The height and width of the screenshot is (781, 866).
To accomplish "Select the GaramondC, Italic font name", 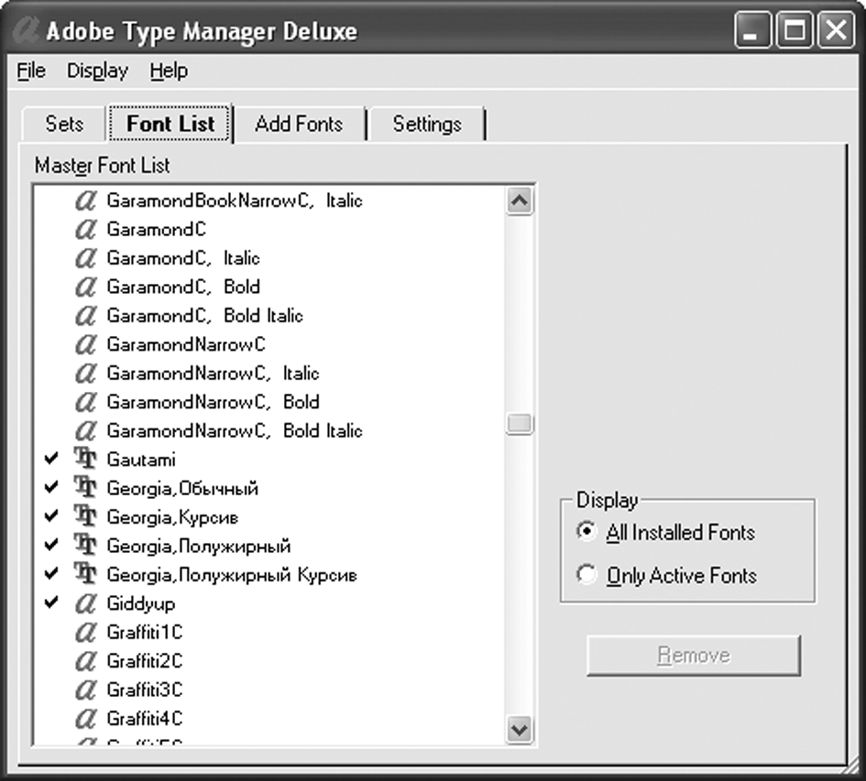I will click(x=183, y=258).
